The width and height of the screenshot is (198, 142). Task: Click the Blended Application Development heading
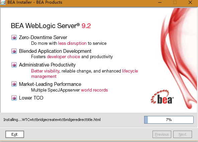click(55, 51)
